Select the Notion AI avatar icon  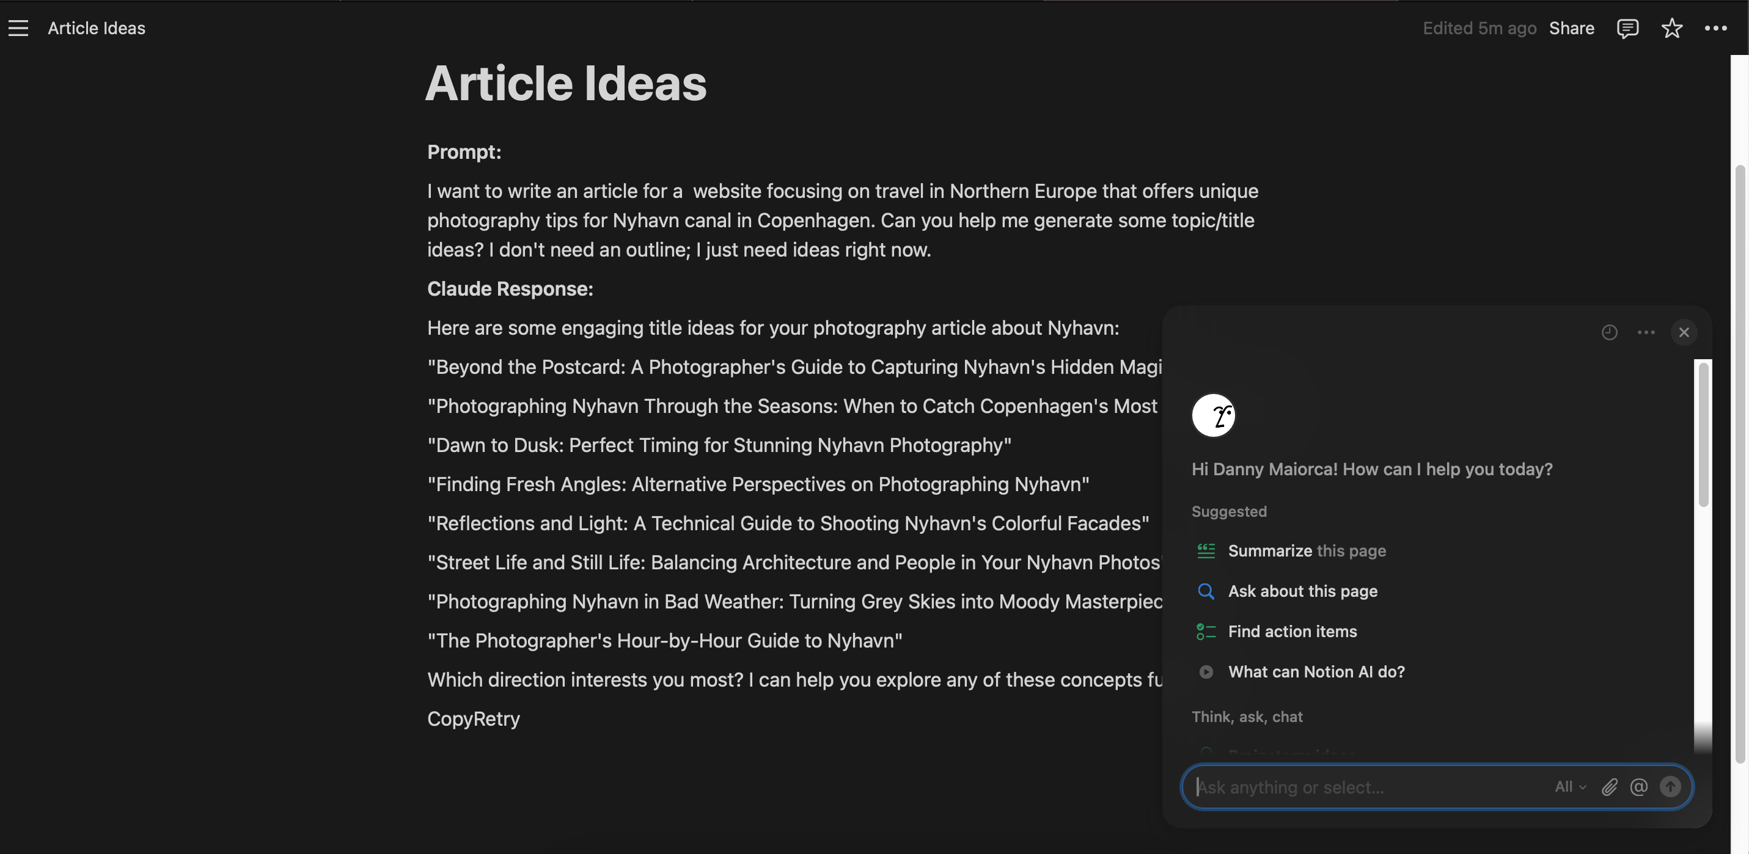1215,415
